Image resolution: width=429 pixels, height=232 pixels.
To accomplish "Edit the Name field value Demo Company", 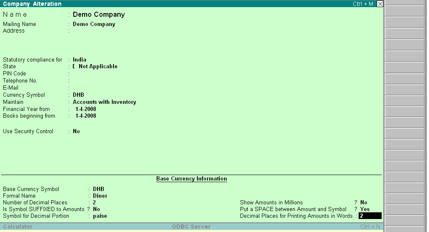I will (99, 15).
